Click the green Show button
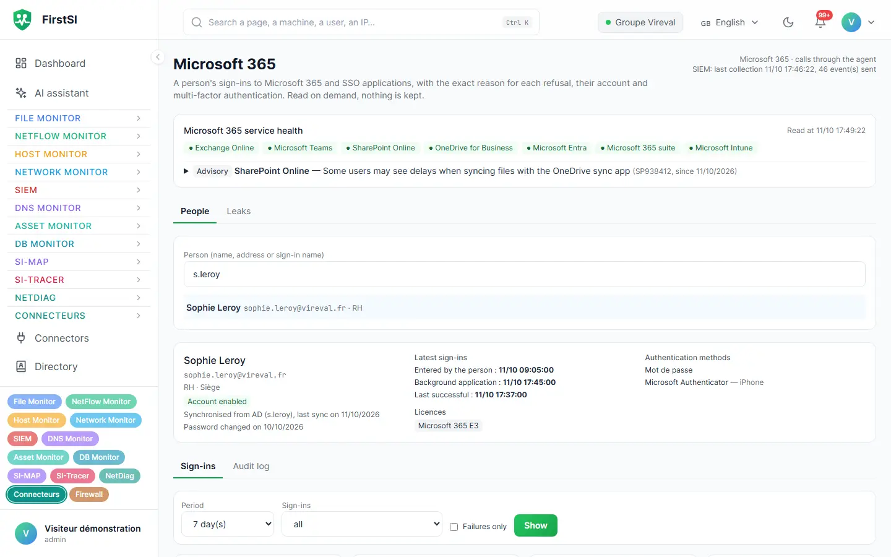 click(536, 525)
